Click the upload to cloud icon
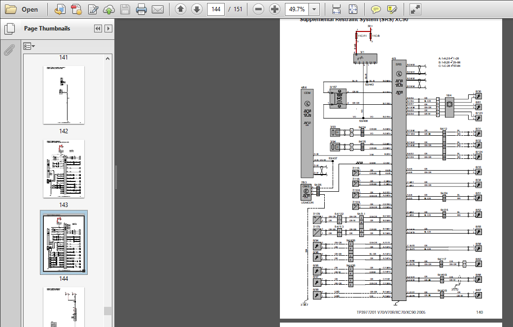 [x=109, y=9]
